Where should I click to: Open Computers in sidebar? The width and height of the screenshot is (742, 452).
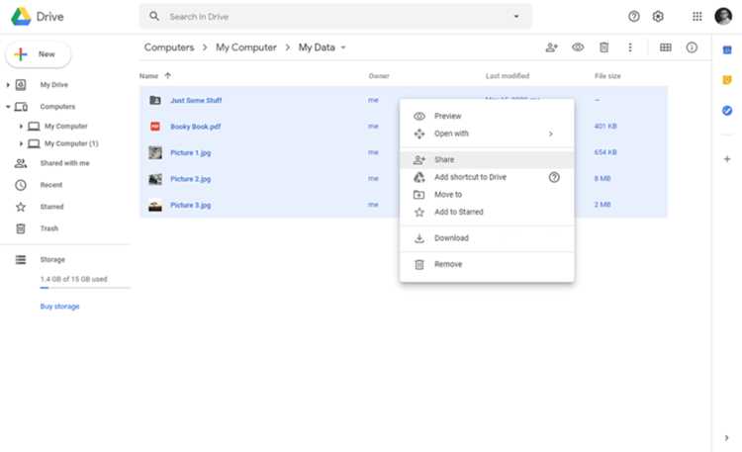click(57, 107)
